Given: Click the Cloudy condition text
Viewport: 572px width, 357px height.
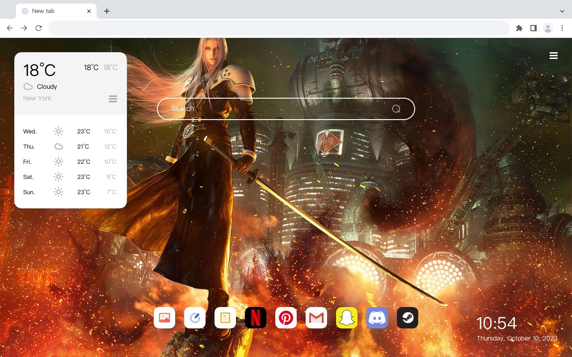Looking at the screenshot, I should (x=47, y=87).
